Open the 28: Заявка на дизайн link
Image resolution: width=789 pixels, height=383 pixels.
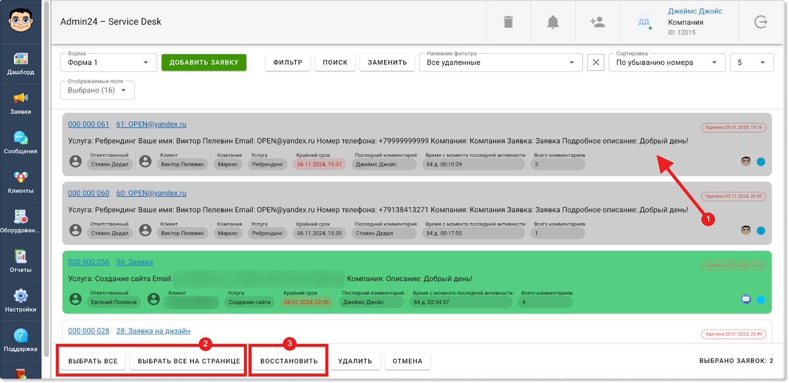[153, 331]
